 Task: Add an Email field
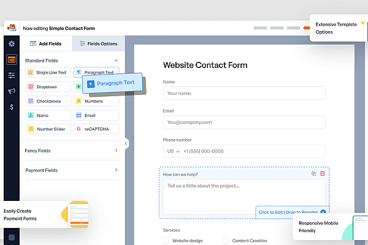click(x=96, y=115)
